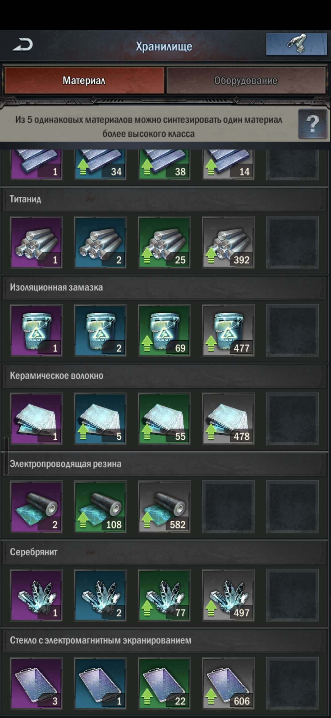Select gray Серебрянит crystals with 497
The height and width of the screenshot is (718, 331).
pyautogui.click(x=228, y=595)
